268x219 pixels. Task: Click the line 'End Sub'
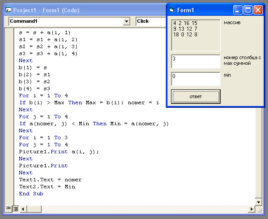[31, 194]
